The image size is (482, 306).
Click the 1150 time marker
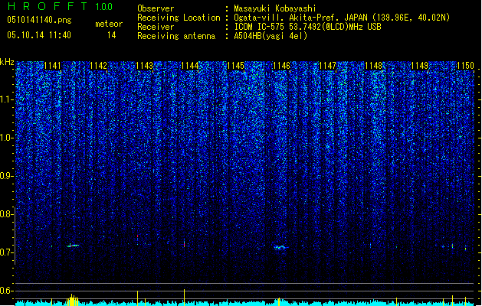(x=465, y=66)
